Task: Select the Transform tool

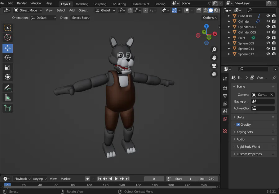Action: click(x=7, y=77)
